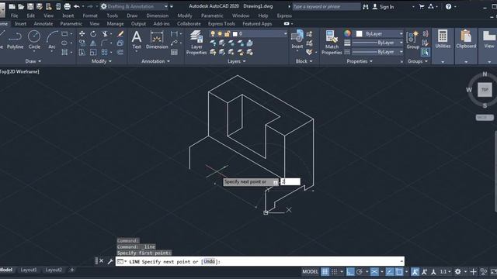Open the Dimension menu
Viewport: 497px width, 279px height.
click(157, 15)
